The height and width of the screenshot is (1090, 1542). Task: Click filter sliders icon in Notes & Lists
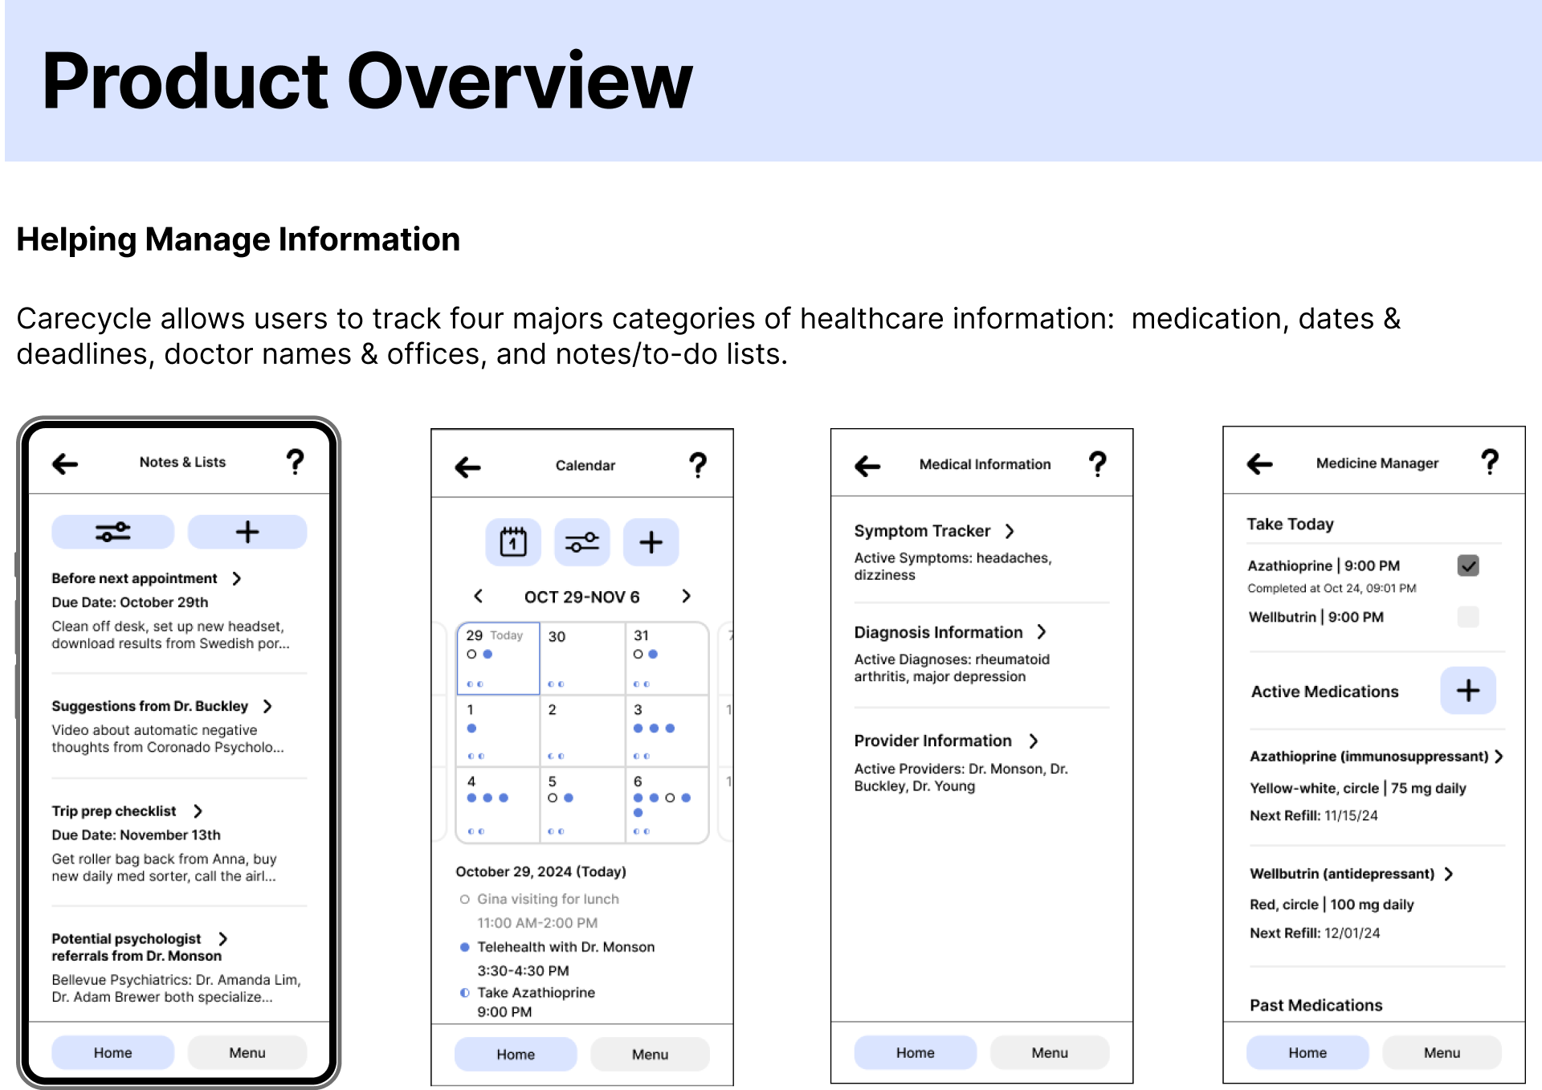click(x=113, y=532)
